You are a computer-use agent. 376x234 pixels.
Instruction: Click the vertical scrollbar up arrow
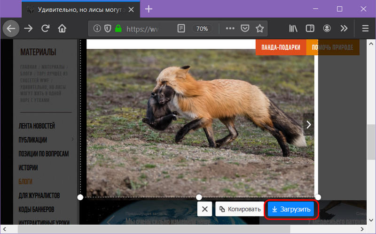pyautogui.click(x=371, y=44)
